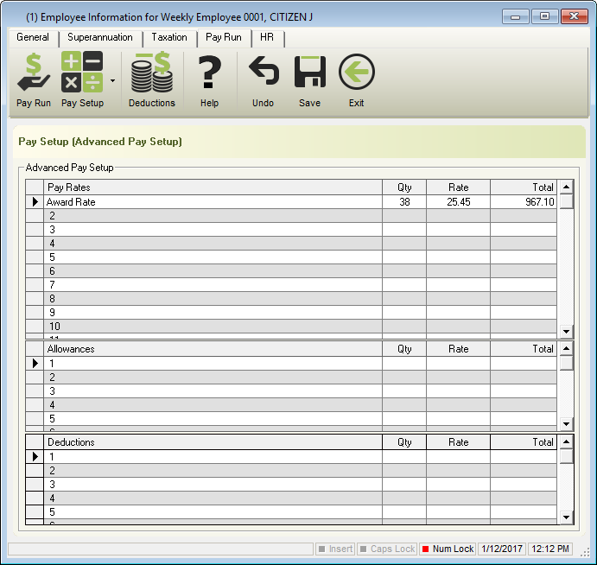This screenshot has width=597, height=565.
Task: Click scroll down arrow in Pay Rates grid
Action: (566, 332)
